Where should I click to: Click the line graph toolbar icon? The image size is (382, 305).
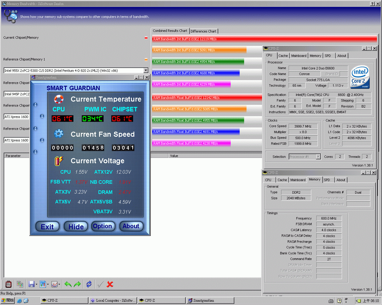pyautogui.click(x=54, y=284)
